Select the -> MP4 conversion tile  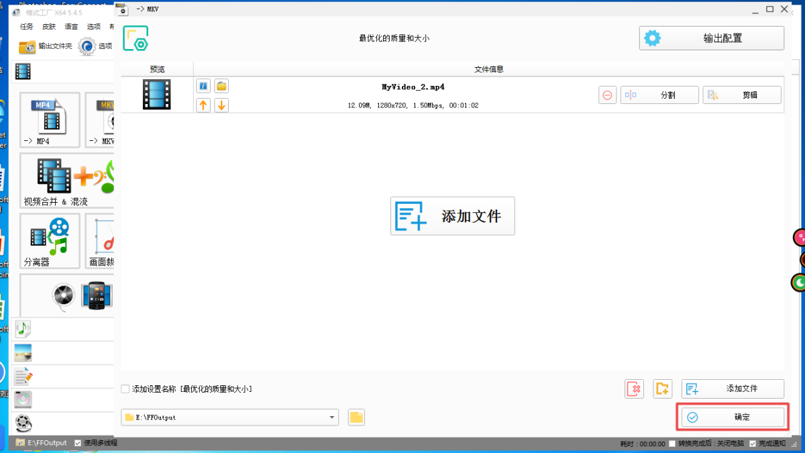coord(50,119)
